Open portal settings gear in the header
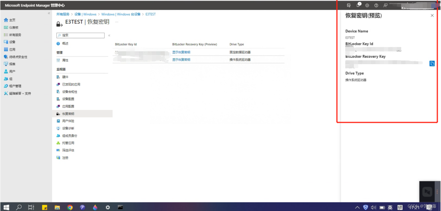The height and width of the screenshot is (211, 441). [367, 5]
